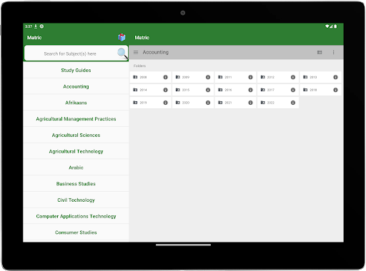Tap the magnifying glass search icon
This screenshot has height=271, width=366.
122,53
